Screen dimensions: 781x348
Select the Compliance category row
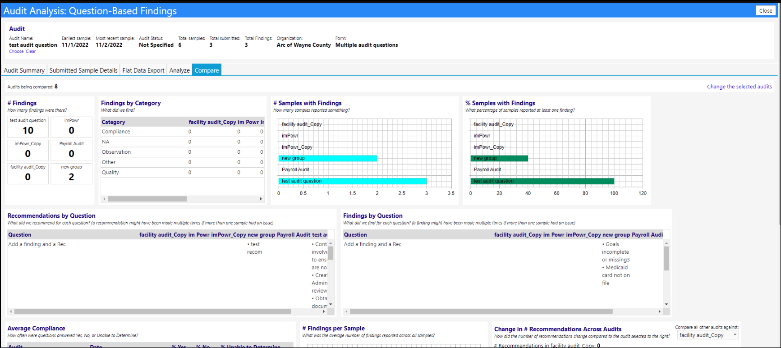click(183, 132)
